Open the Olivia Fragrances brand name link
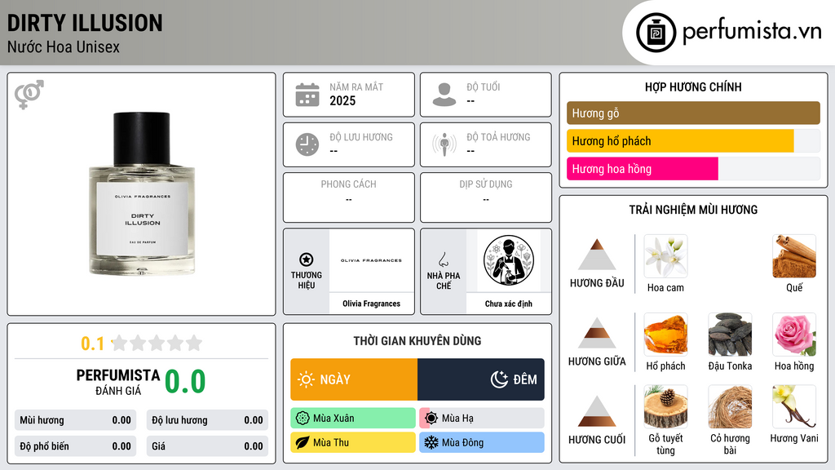 [x=371, y=304]
